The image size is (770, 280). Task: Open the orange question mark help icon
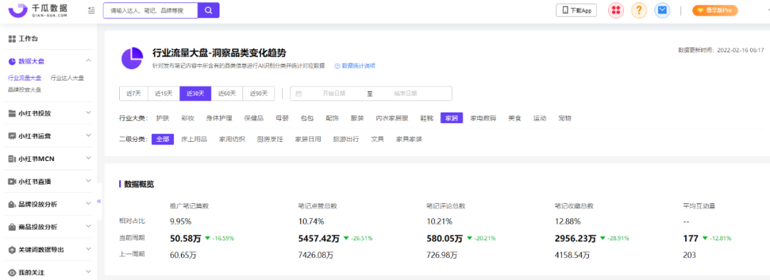[x=639, y=10]
